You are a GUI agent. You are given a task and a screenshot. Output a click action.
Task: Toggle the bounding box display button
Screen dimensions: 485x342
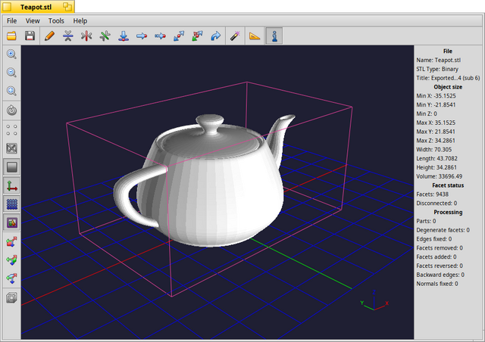[x=12, y=222]
